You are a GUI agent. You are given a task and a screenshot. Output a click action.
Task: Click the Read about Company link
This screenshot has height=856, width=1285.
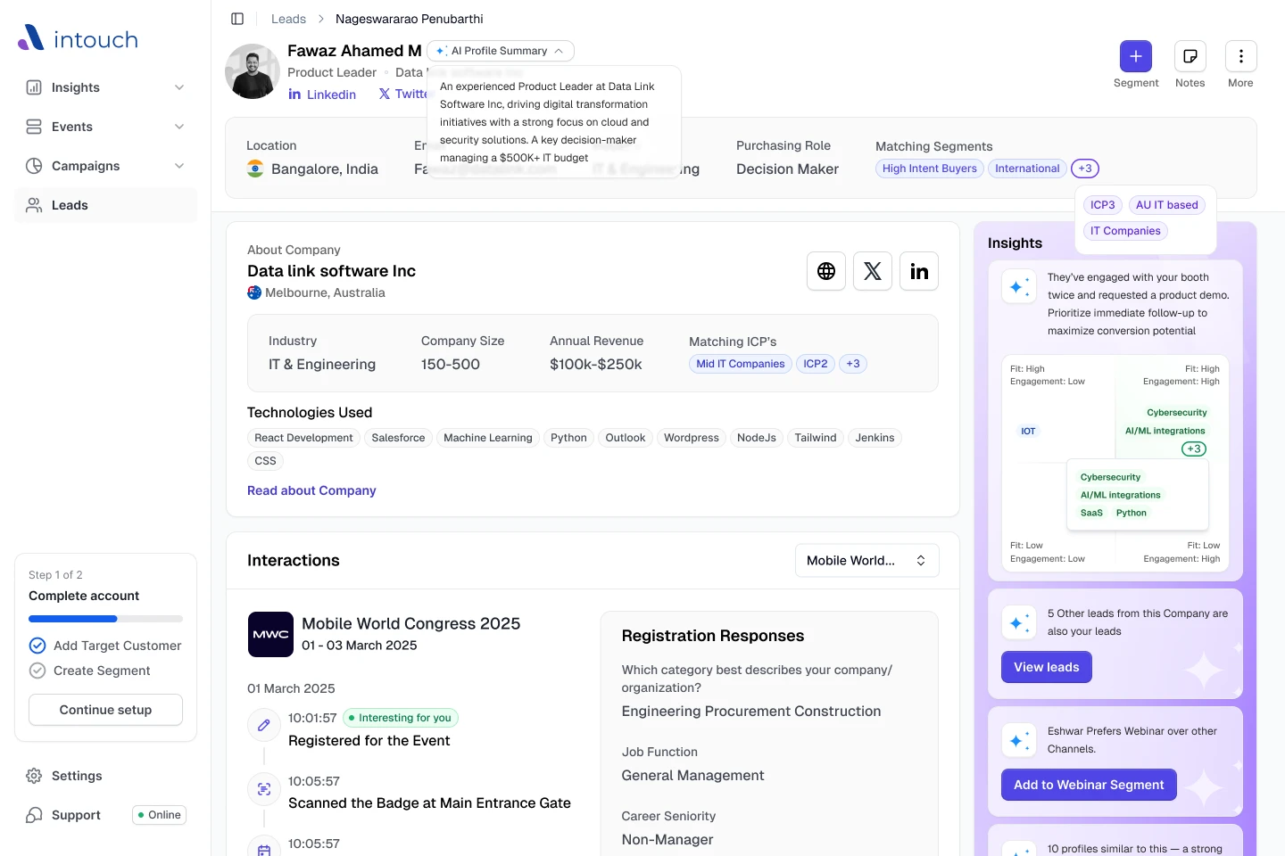(x=311, y=490)
